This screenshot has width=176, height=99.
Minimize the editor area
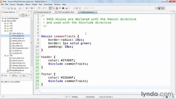(x=171, y=12)
